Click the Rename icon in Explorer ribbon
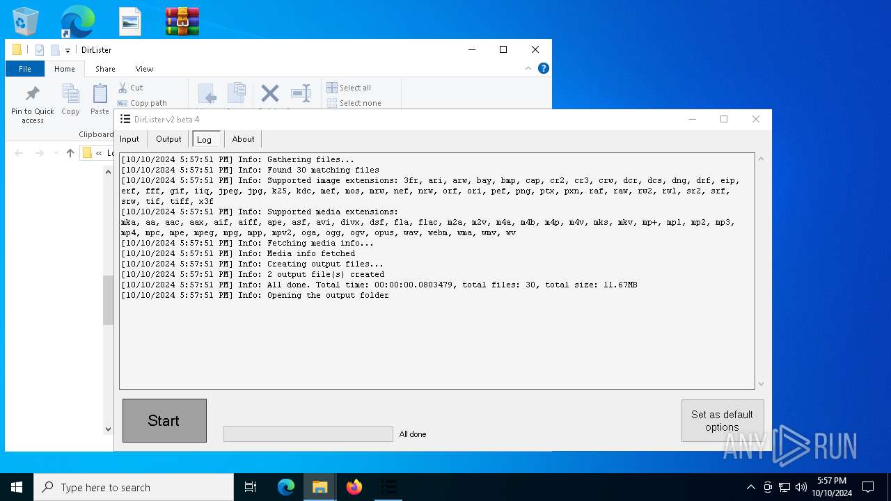This screenshot has height=501, width=891. pos(301,93)
